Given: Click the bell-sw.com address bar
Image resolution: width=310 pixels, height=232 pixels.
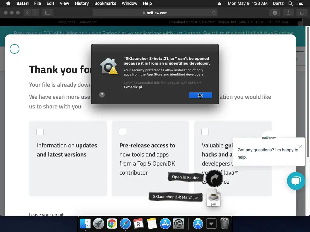Looking at the screenshot, I should click(155, 13).
